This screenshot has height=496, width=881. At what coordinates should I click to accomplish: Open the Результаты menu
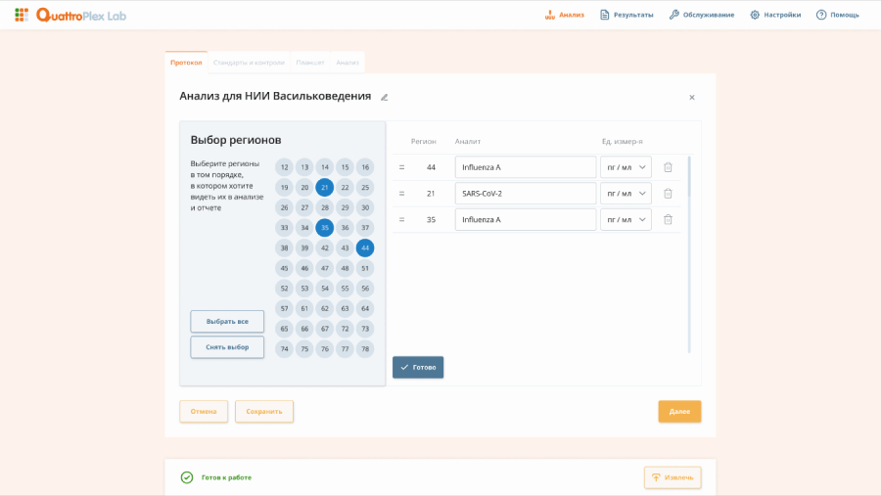(626, 15)
